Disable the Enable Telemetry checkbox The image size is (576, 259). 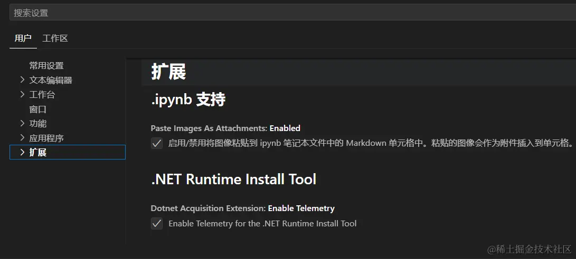tap(157, 224)
